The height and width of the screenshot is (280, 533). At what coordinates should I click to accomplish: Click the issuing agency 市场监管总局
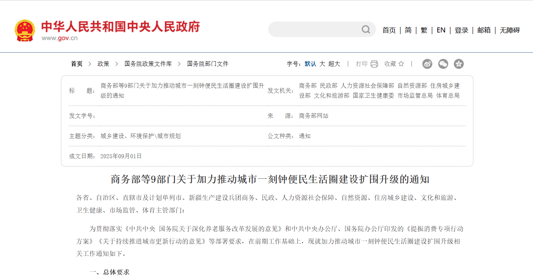click(x=415, y=96)
